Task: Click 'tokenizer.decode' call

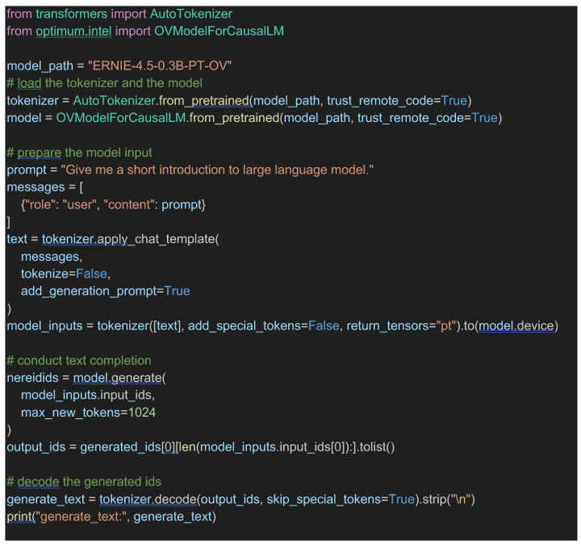Action: pos(148,499)
